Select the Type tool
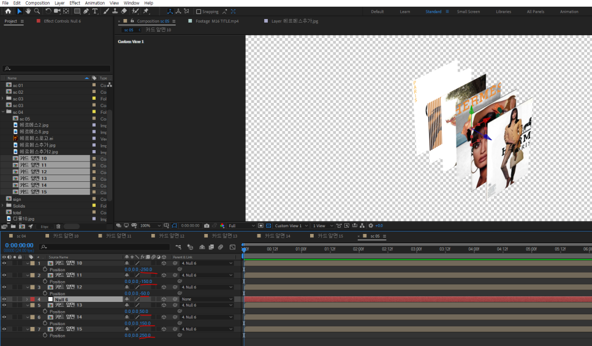The image size is (592, 346). tap(95, 11)
